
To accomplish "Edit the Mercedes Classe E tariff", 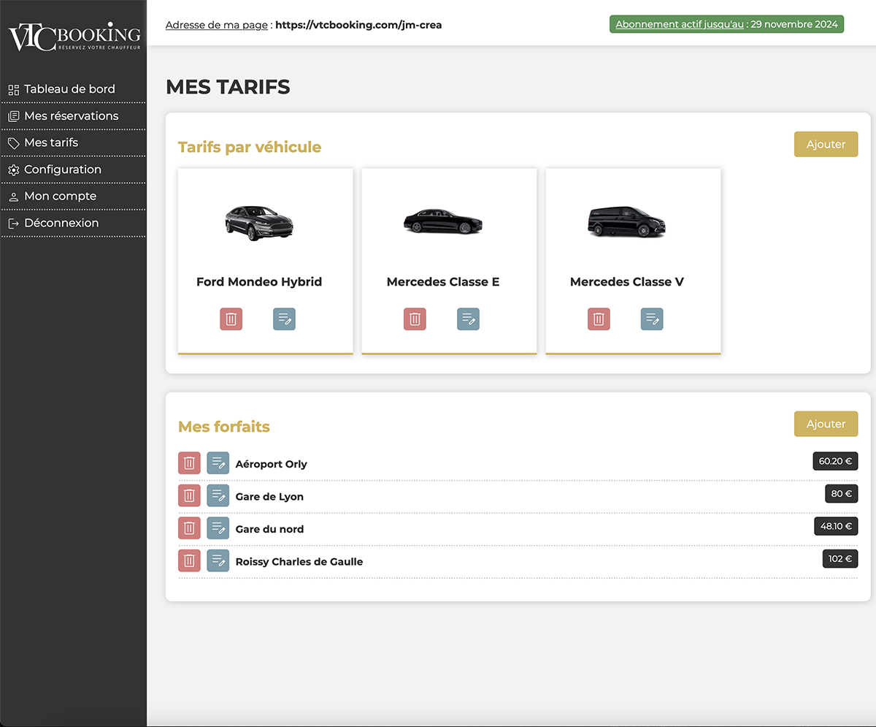I will pyautogui.click(x=468, y=319).
